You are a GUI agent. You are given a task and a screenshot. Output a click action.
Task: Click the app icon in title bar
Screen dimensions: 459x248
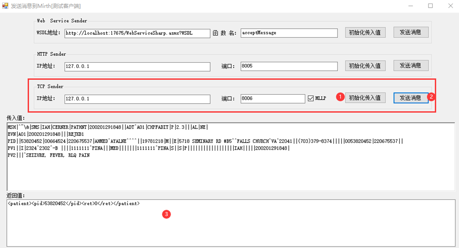(x=5, y=5)
